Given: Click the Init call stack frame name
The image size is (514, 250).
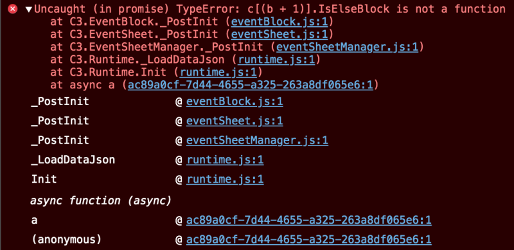Looking at the screenshot, I should click(x=44, y=179).
